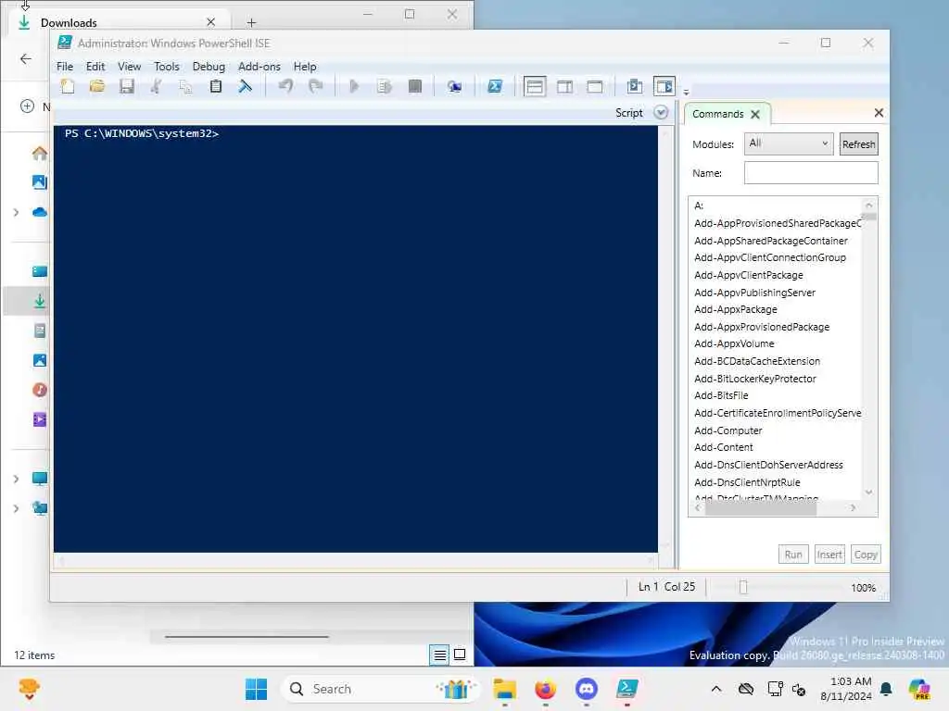Open the Modules dropdown showing All

coord(789,143)
